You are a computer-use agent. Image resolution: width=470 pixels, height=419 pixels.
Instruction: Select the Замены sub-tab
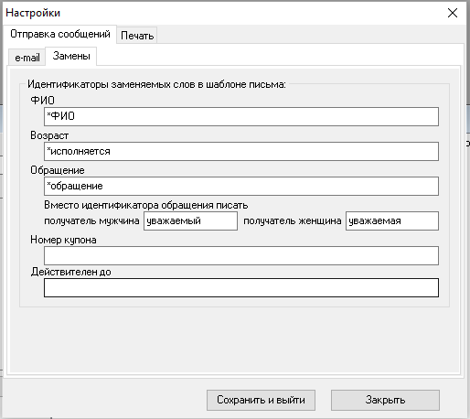71,56
